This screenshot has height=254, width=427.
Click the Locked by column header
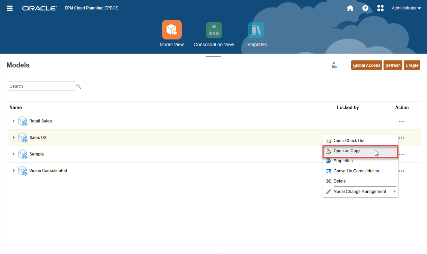348,107
